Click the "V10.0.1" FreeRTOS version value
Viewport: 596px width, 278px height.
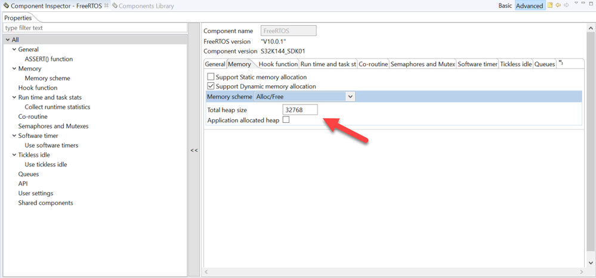click(273, 41)
